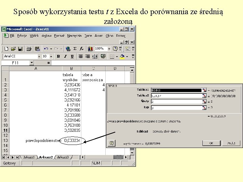Open the Undo history dropdown arrow

click(x=51, y=49)
